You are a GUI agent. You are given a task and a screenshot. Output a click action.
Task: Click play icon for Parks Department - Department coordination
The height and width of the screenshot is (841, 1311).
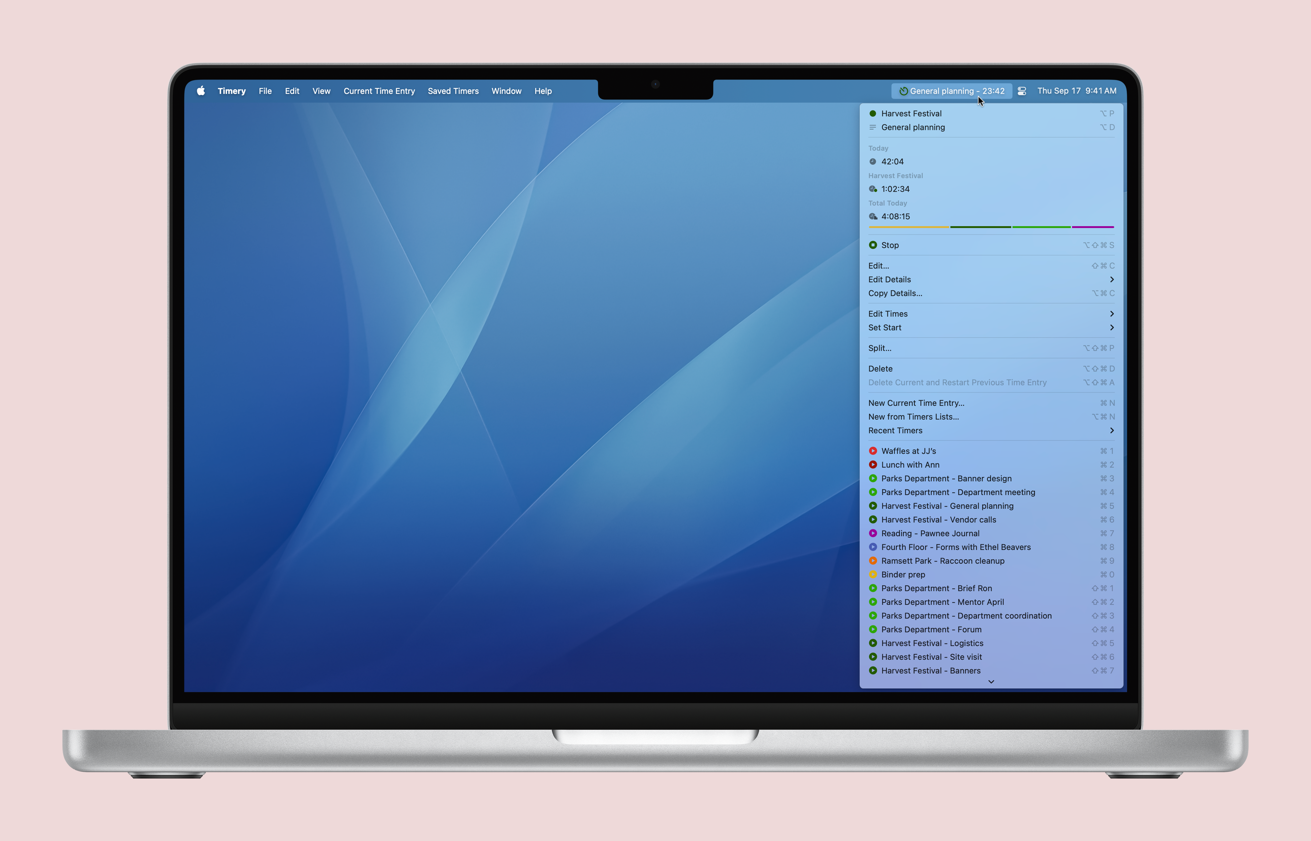coord(872,615)
